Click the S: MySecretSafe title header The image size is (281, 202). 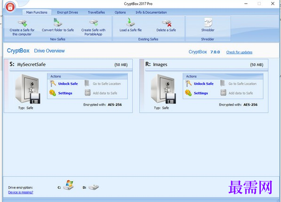click(28, 64)
